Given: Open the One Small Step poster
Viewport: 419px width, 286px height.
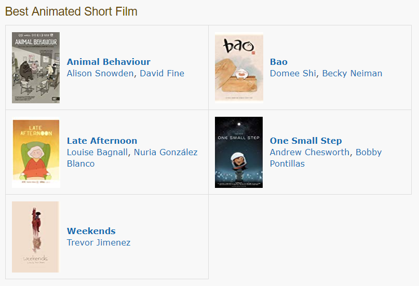Looking at the screenshot, I should pyautogui.click(x=239, y=152).
